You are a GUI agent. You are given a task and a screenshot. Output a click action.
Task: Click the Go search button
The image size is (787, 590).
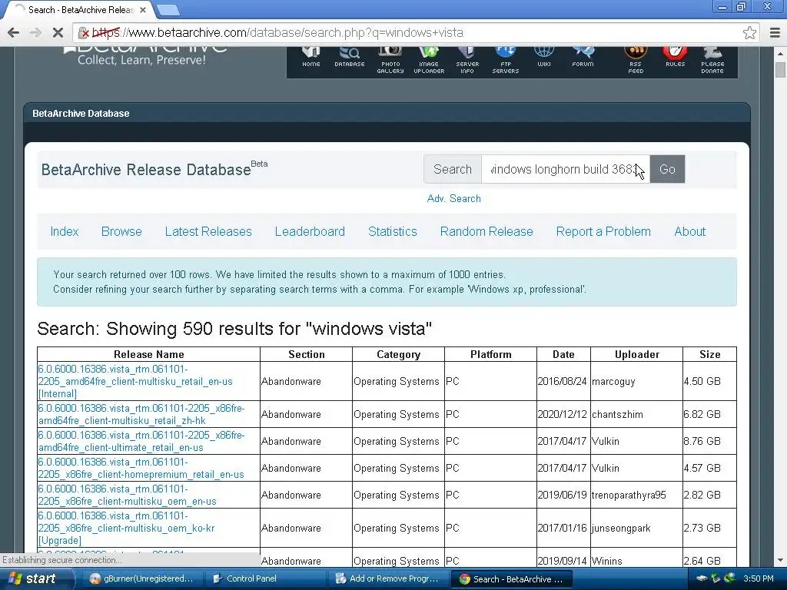667,169
